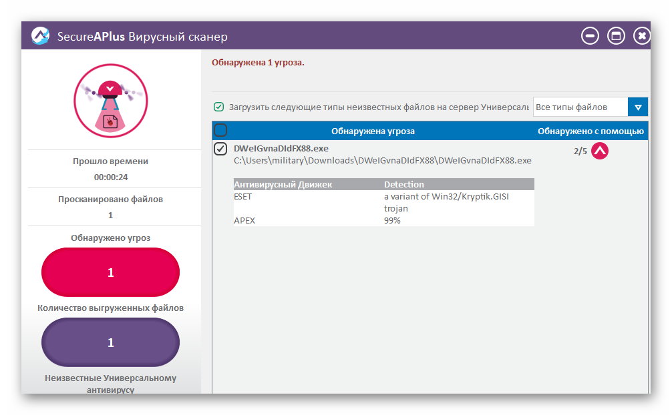This screenshot has width=672, height=415.
Task: Click the 'Обнаружено с помощью' column header
Action: [x=591, y=131]
